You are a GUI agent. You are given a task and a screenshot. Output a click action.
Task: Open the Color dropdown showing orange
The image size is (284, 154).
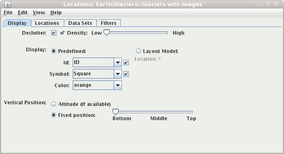click(x=97, y=86)
